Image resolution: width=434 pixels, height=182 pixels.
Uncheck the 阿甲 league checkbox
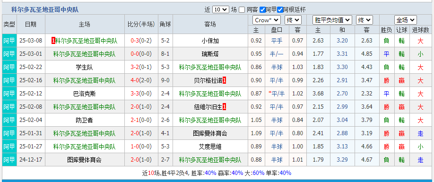[262, 9]
